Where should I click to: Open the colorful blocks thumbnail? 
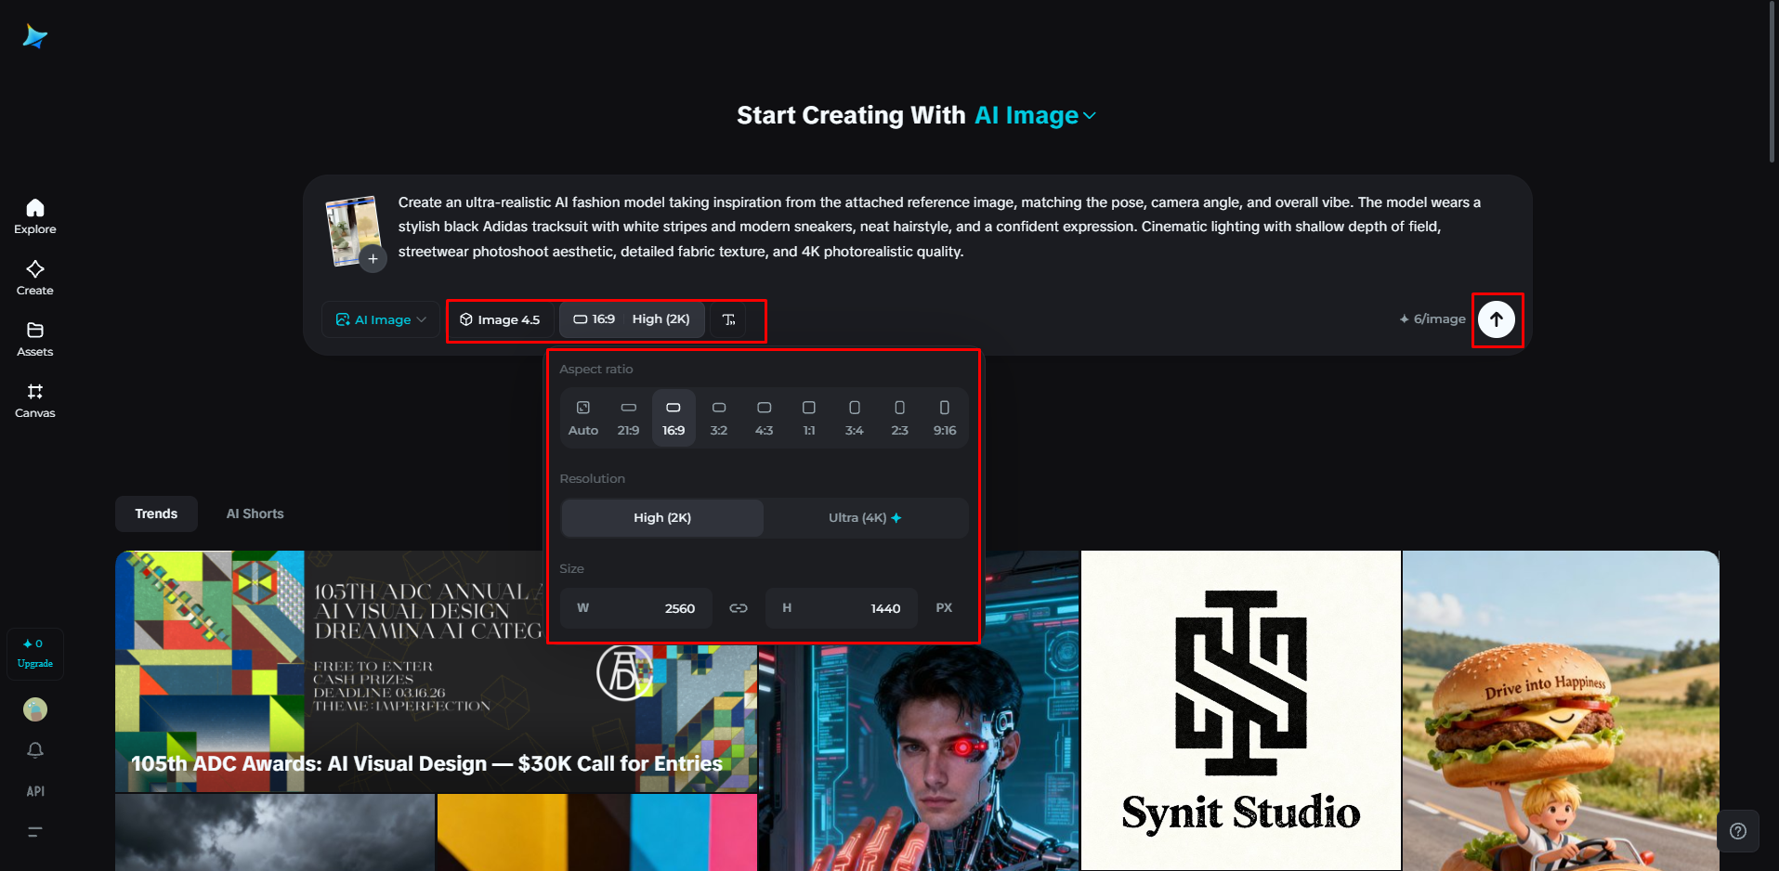click(597, 833)
